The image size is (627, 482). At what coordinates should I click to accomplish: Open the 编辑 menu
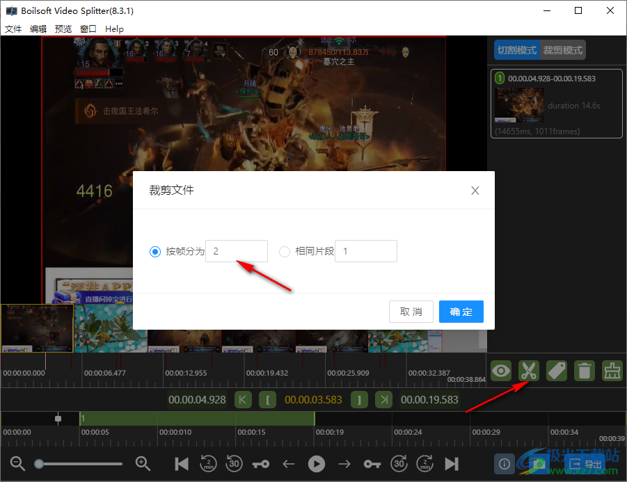38,29
